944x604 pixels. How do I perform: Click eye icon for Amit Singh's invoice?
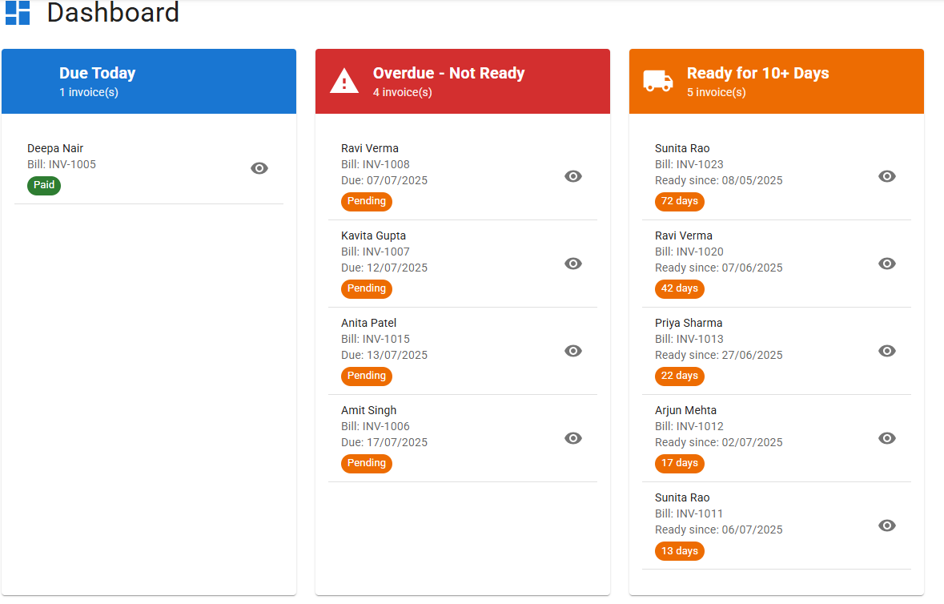click(573, 438)
